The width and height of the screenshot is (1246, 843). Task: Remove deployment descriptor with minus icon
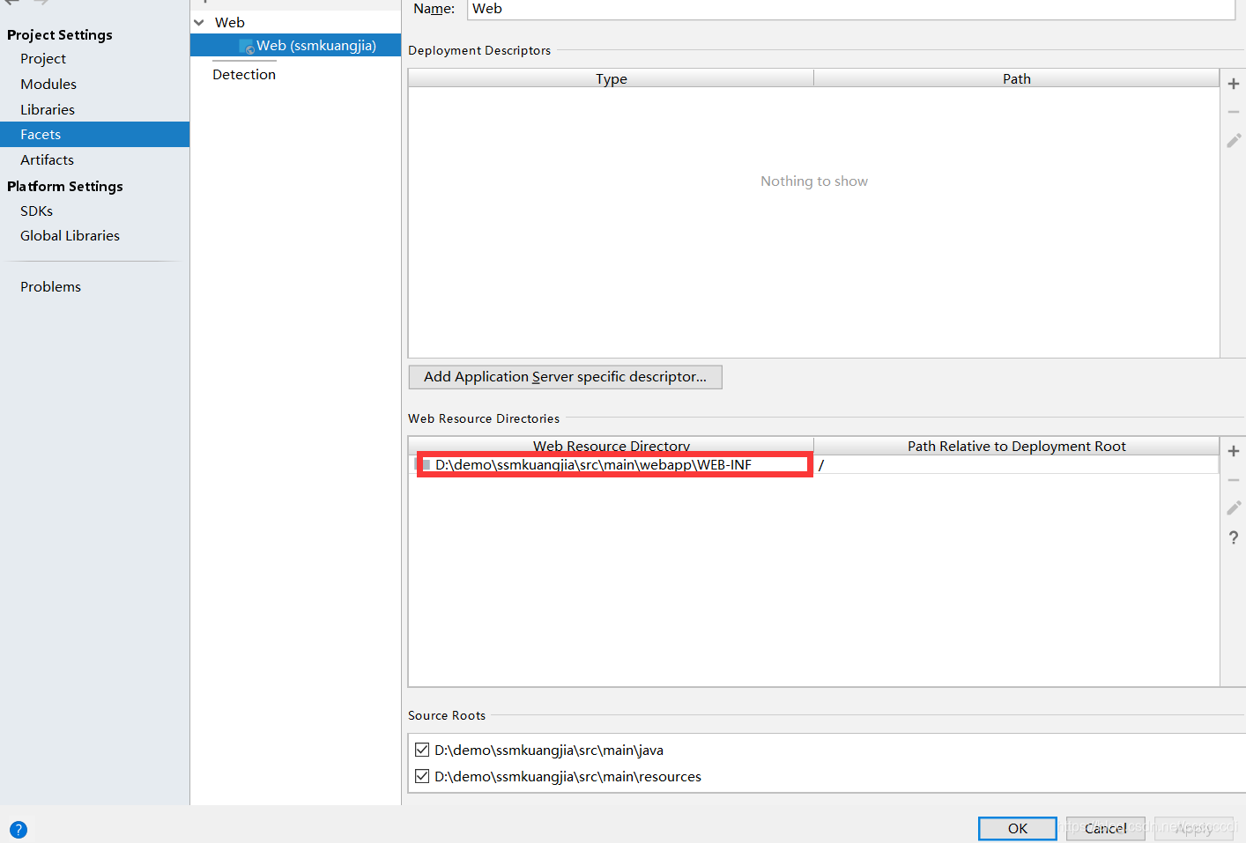pyautogui.click(x=1234, y=112)
